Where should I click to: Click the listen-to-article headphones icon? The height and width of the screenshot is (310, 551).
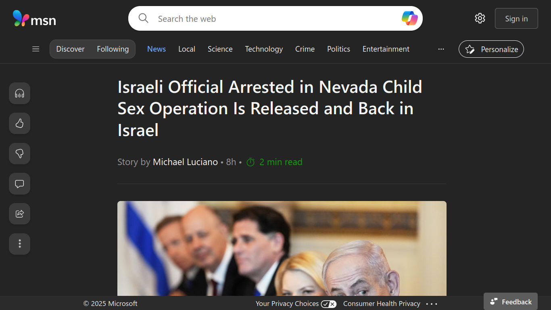click(x=19, y=93)
